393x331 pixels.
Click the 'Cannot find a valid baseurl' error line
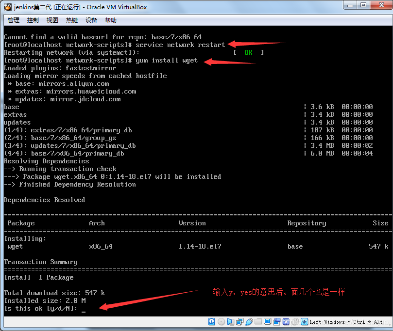[x=103, y=37]
